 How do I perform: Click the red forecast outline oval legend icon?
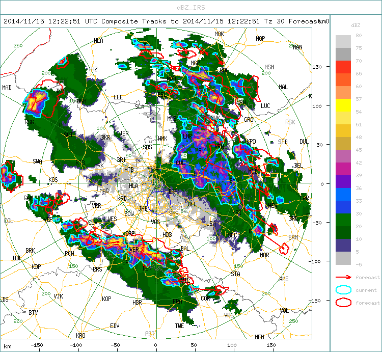[x=343, y=303]
